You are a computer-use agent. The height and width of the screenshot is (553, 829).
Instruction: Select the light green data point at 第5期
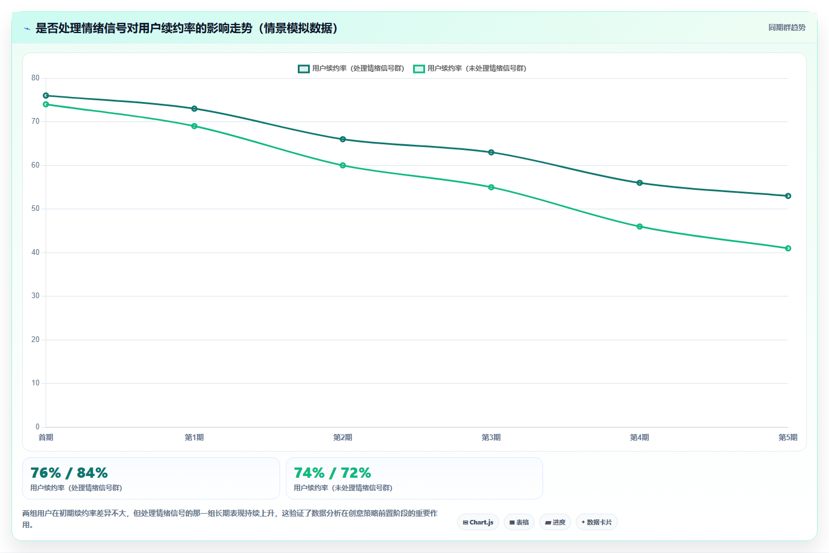click(788, 249)
